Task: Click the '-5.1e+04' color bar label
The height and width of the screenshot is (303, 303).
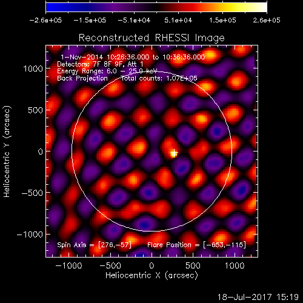Action: (x=134, y=20)
